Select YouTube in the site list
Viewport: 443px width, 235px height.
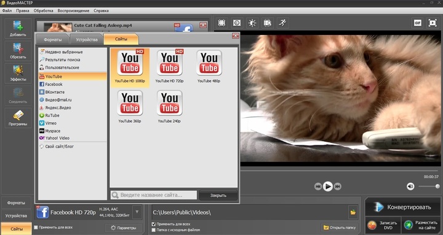(73, 76)
